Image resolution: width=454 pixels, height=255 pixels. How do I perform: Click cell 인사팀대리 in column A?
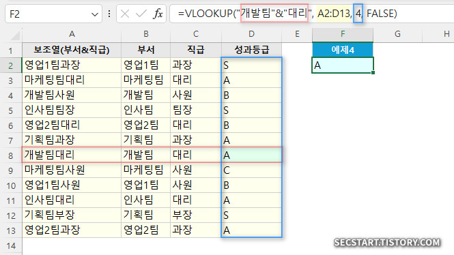(x=72, y=200)
